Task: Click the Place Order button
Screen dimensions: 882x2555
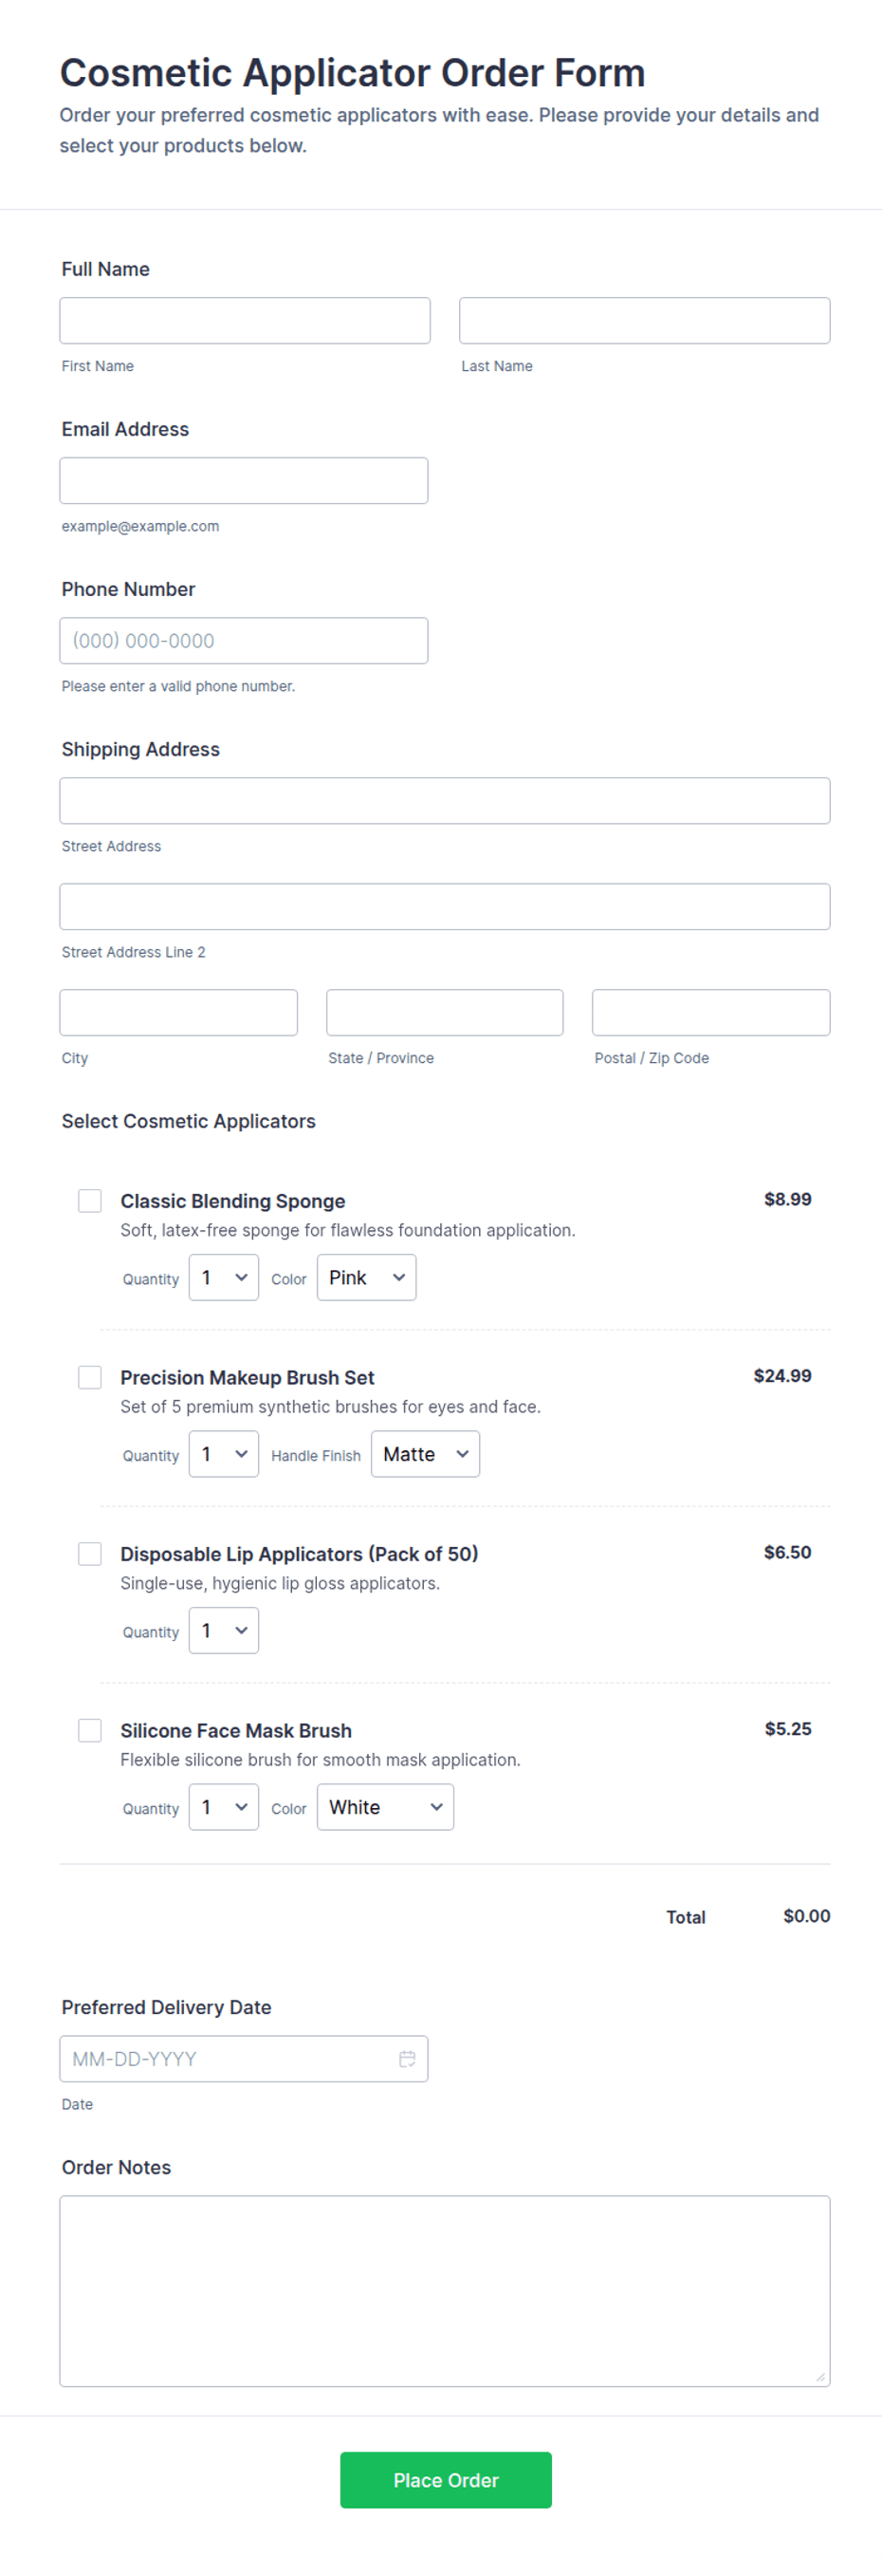Action: click(446, 2480)
